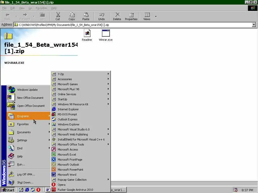Expand Microsoft Web Publishing submenu
This screenshot has width=258, height=193.
pos(81,134)
